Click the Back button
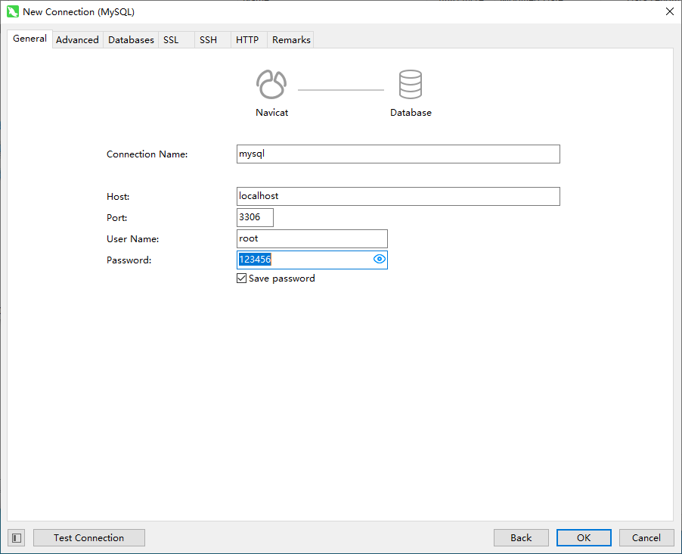 [x=521, y=538]
